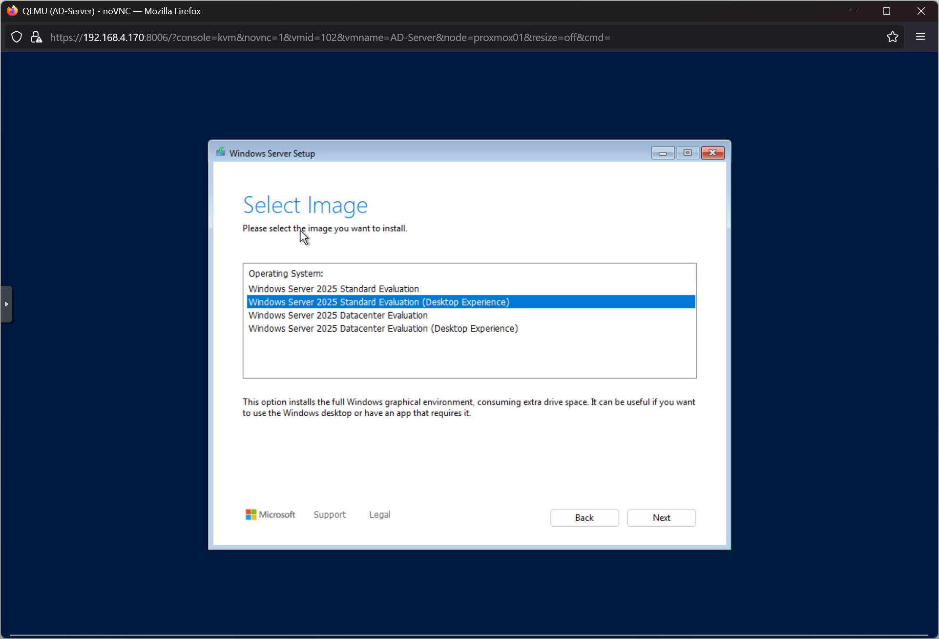The image size is (939, 639).
Task: Click the Firefox tracking protection shield icon
Action: [17, 37]
